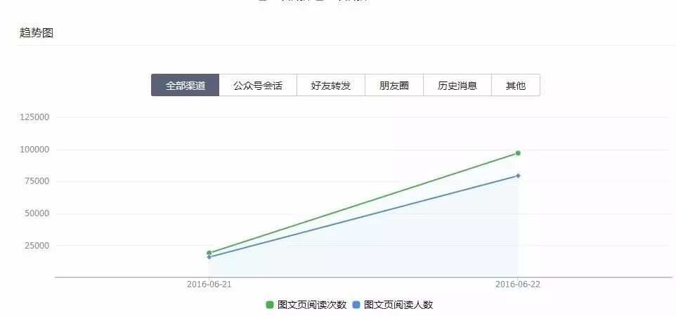Select the 其他 channel tab
The height and width of the screenshot is (316, 676).
(x=515, y=86)
